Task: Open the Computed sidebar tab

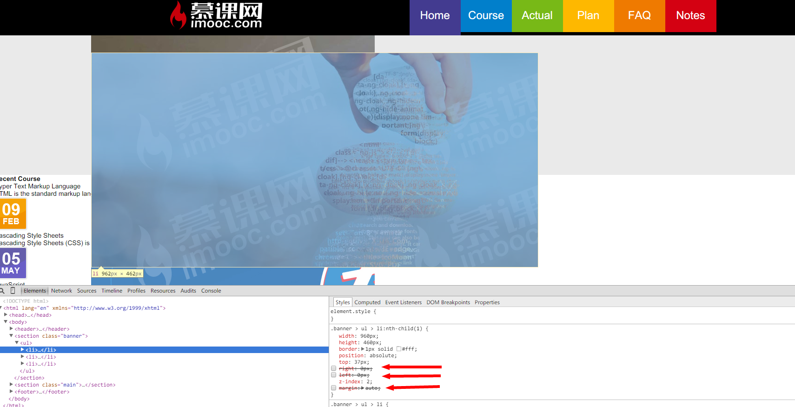Action: click(367, 302)
